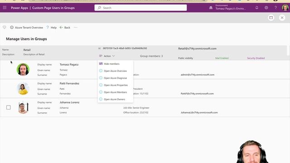Image resolution: width=290 pixels, height=163 pixels.
Task: Click the name Tomasz Pagacz
Action: click(x=69, y=64)
